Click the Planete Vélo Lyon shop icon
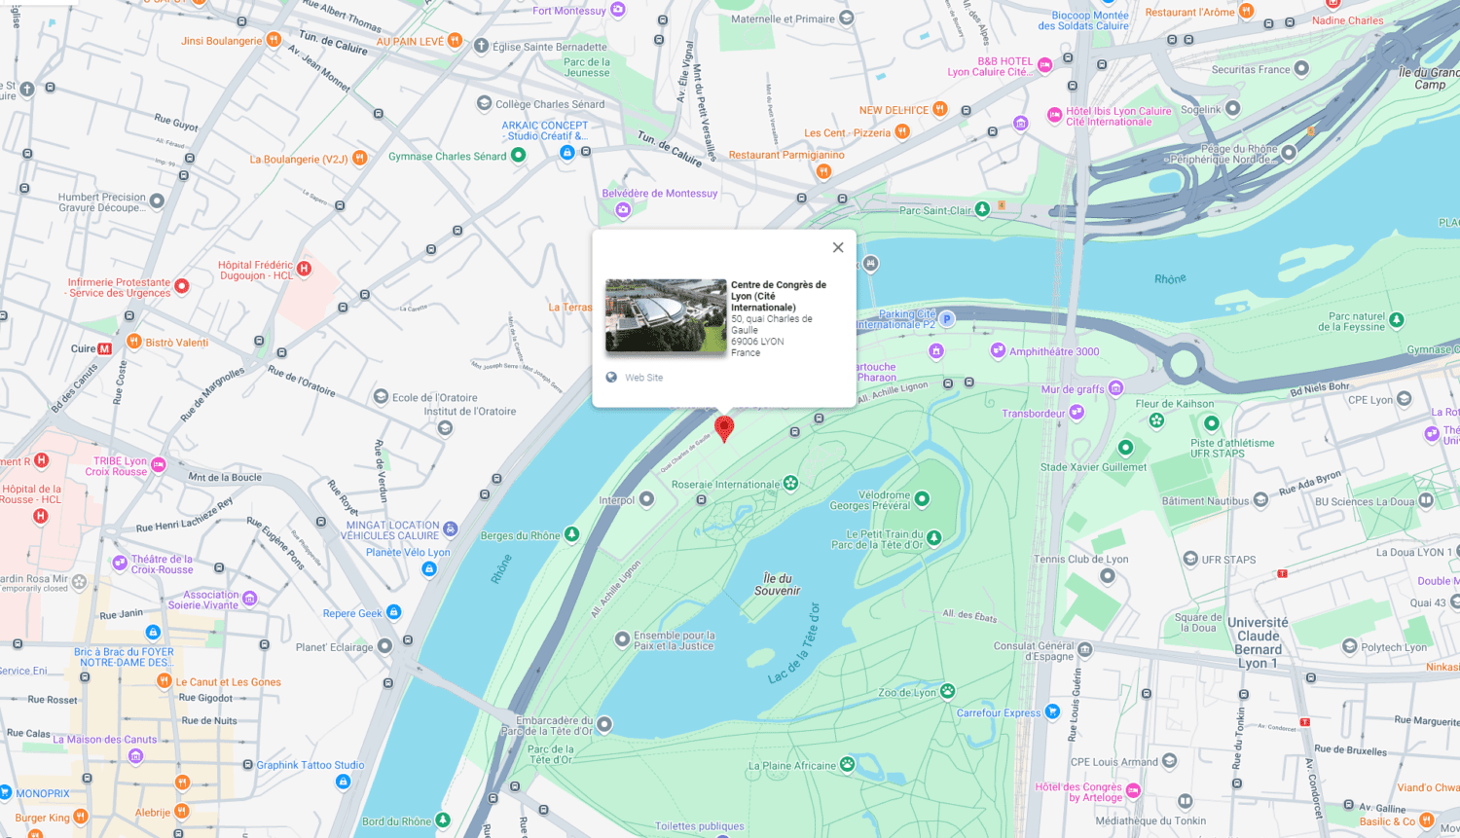Viewport: 1460px width, 838px height. [429, 568]
